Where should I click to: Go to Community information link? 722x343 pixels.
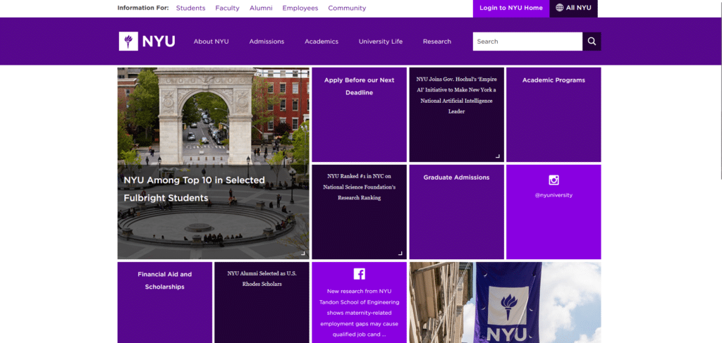click(347, 8)
